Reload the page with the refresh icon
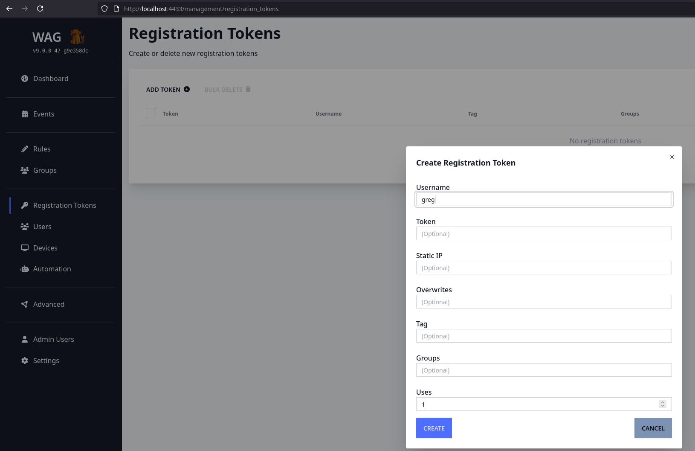This screenshot has width=695, height=451. 40,9
